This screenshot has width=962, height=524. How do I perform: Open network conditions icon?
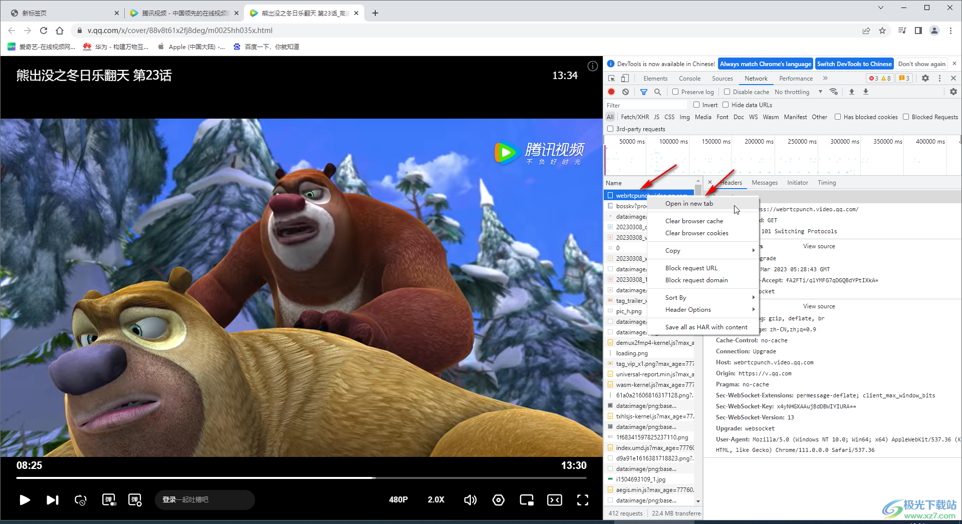click(x=834, y=92)
